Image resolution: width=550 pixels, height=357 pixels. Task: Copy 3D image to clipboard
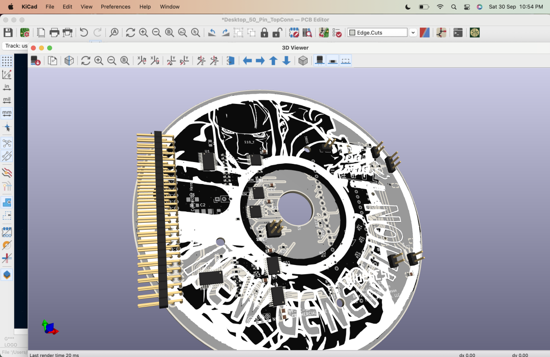click(x=52, y=60)
